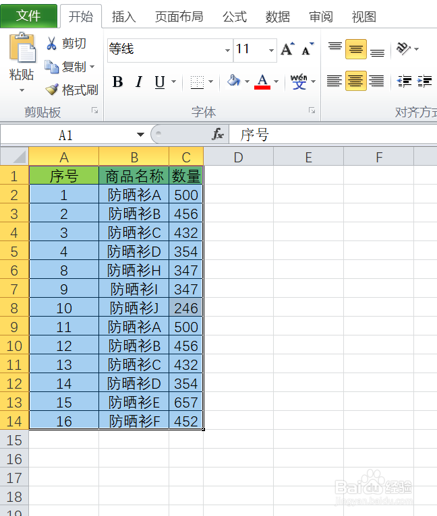Click the wén phonetic guide icon
The height and width of the screenshot is (516, 437).
(x=299, y=82)
